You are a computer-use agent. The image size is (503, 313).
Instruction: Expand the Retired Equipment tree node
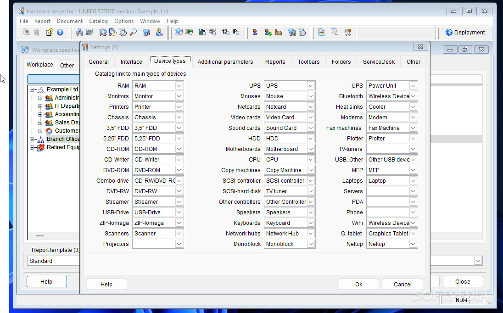coord(32,147)
